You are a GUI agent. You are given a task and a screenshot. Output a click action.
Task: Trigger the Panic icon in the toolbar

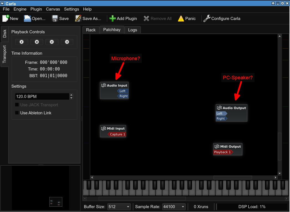[181, 18]
